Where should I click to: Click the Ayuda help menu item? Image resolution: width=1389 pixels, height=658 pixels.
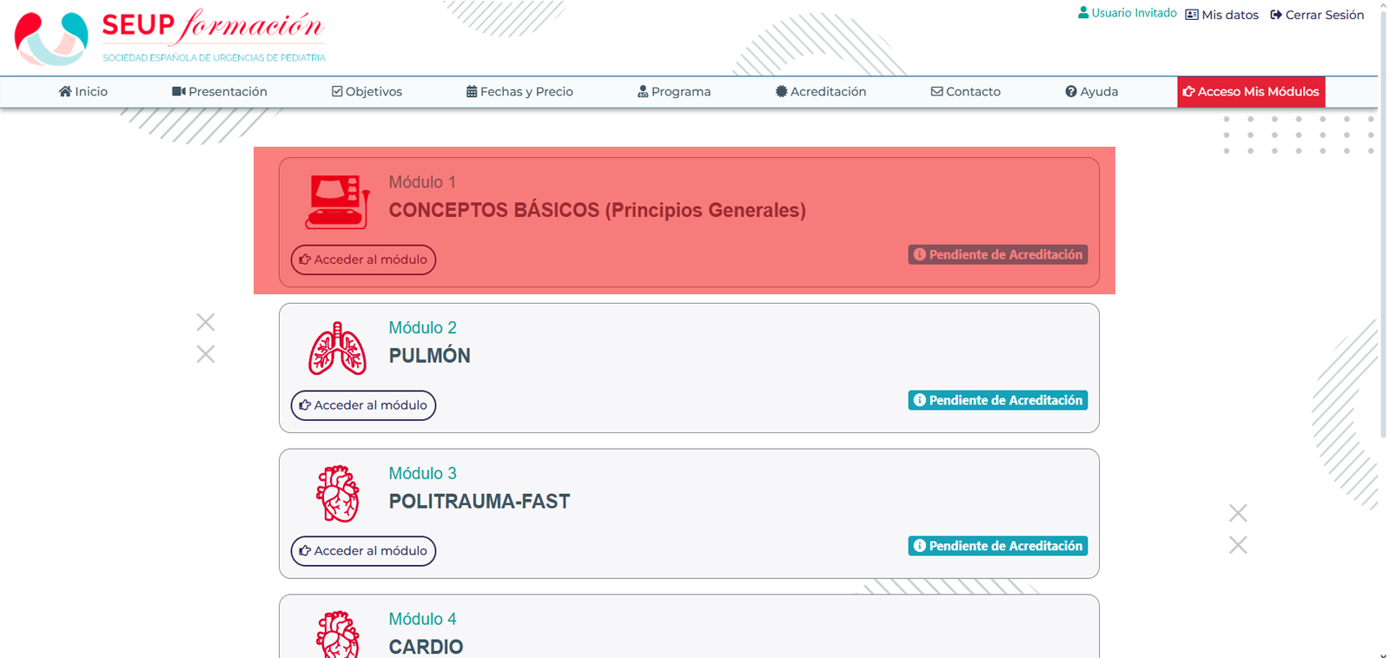(1092, 91)
